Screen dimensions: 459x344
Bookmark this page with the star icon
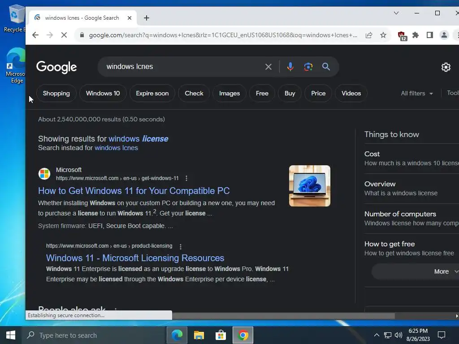click(x=383, y=35)
